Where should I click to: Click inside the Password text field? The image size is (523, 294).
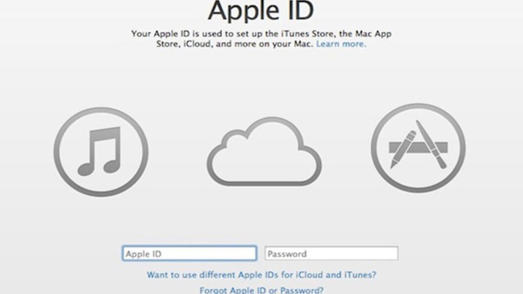(x=332, y=253)
